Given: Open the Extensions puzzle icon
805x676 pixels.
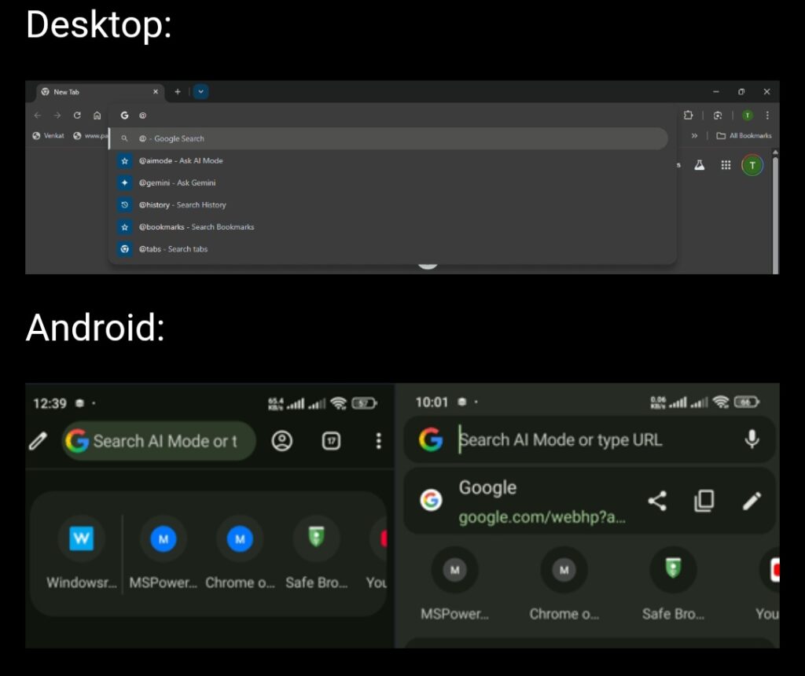Looking at the screenshot, I should pyautogui.click(x=689, y=116).
